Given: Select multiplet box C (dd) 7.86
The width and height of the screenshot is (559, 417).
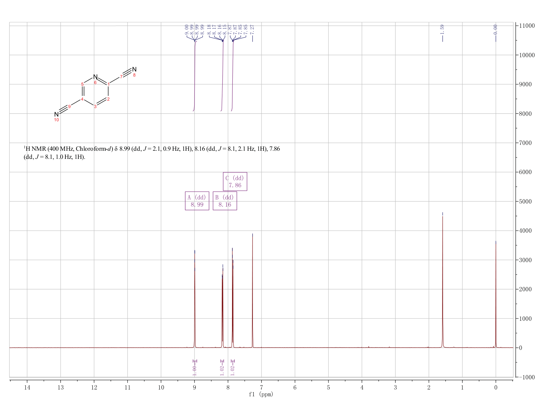Looking at the screenshot, I should [x=235, y=182].
